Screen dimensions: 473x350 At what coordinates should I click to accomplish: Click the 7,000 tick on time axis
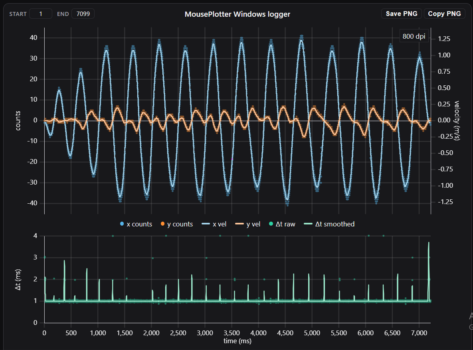[x=419, y=333]
